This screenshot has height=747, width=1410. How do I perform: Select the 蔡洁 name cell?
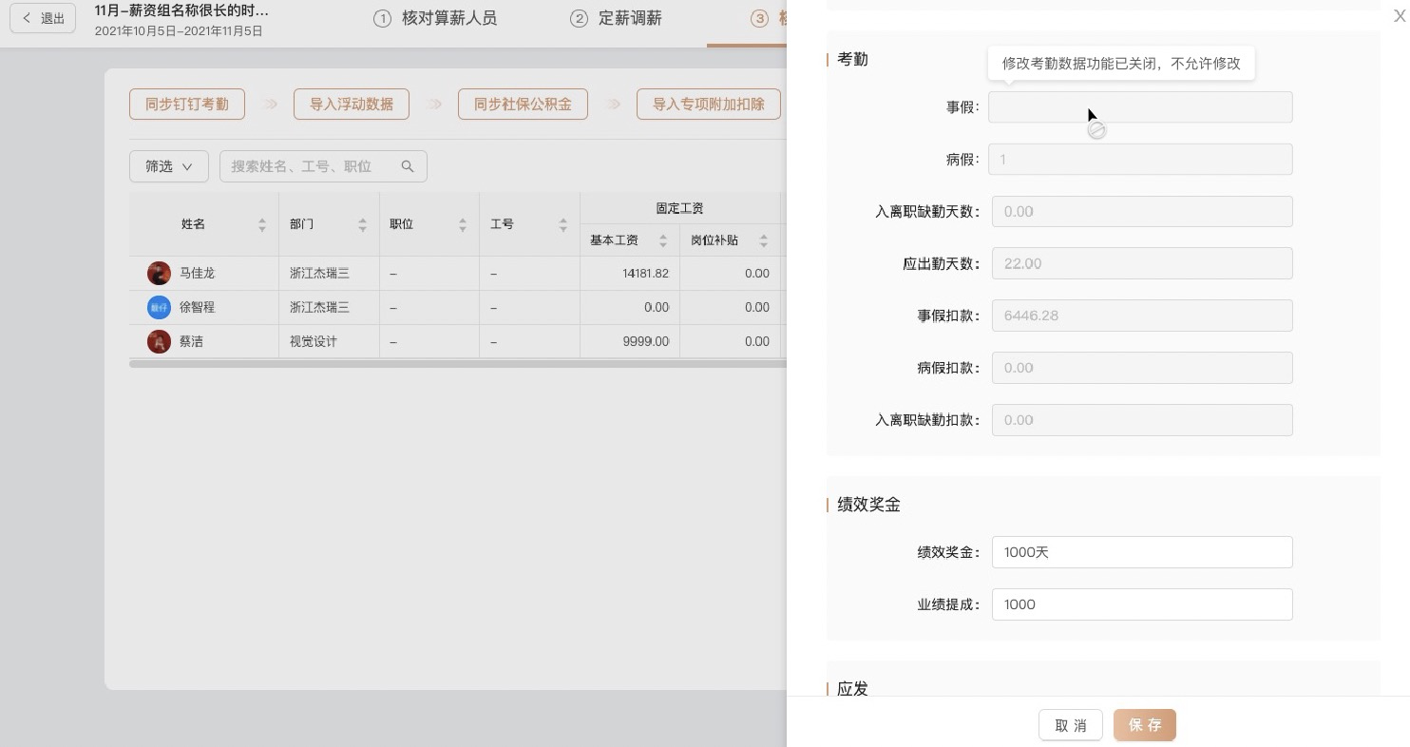coord(204,341)
